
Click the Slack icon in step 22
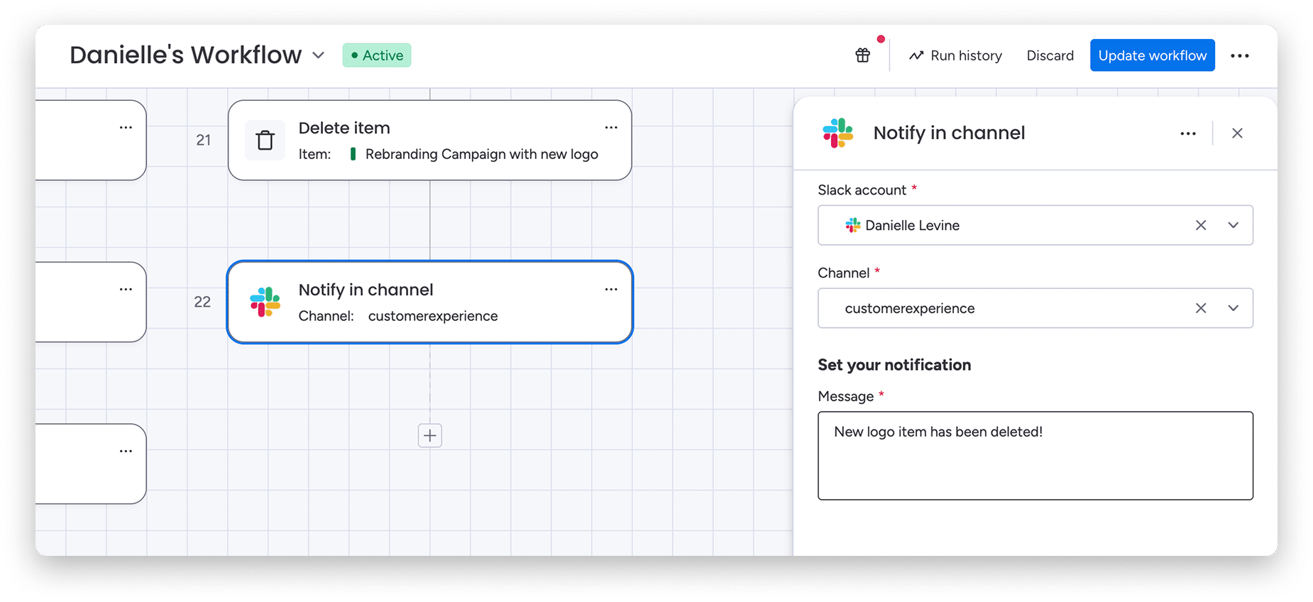[265, 302]
